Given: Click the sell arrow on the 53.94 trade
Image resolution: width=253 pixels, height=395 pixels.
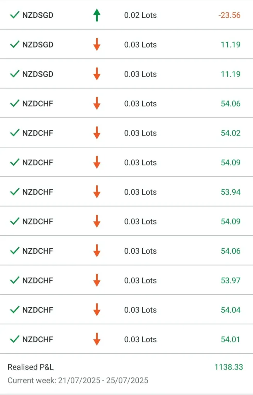Looking at the screenshot, I should pos(97,192).
